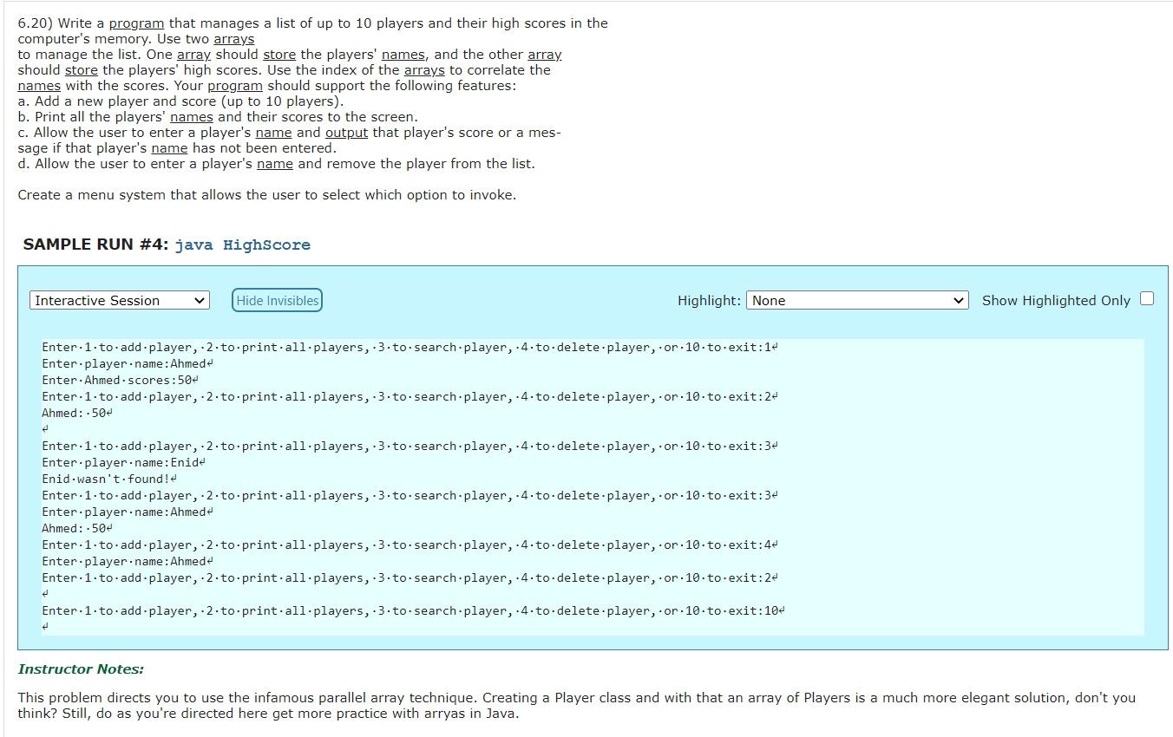Viewport: 1173px width, 737px height.
Task: Click the "program" link in the features sentence
Action: 234,85
